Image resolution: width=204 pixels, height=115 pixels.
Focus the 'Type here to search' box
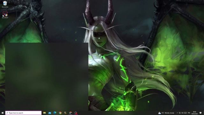click(x=23, y=113)
